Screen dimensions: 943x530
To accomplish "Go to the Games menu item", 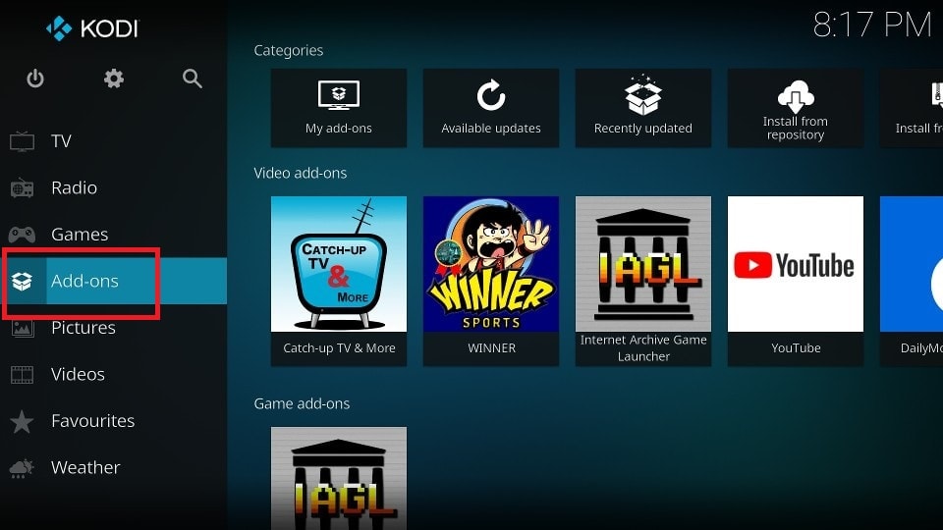I will coord(114,234).
